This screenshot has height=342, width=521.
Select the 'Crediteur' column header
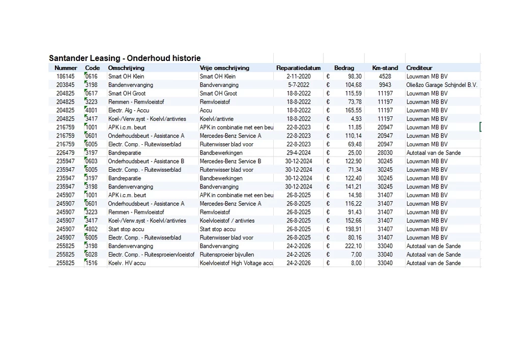[x=419, y=68]
